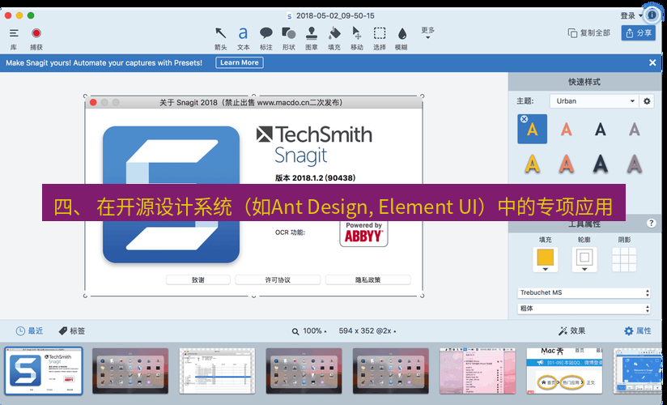Select the Fill bucket tool
This screenshot has width=667, height=405.
(x=334, y=33)
